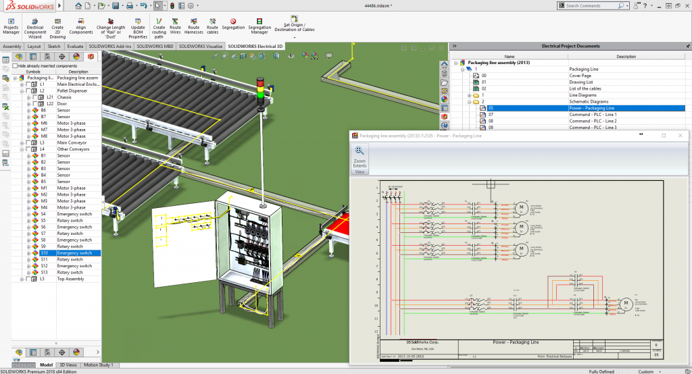This screenshot has width=692, height=374.
Task: Open the SOLIDWORKS Add-Ins tab
Action: coord(111,47)
